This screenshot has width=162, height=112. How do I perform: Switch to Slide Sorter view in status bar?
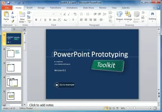click(110, 108)
